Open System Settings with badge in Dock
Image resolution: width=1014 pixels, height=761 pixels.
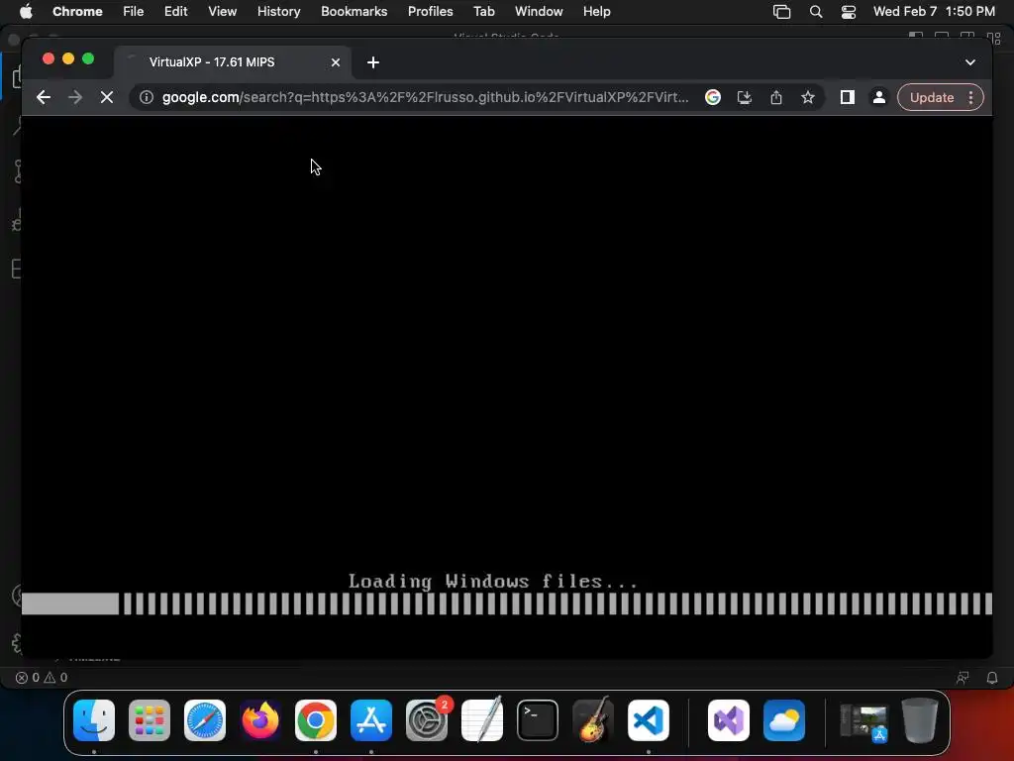click(x=427, y=720)
